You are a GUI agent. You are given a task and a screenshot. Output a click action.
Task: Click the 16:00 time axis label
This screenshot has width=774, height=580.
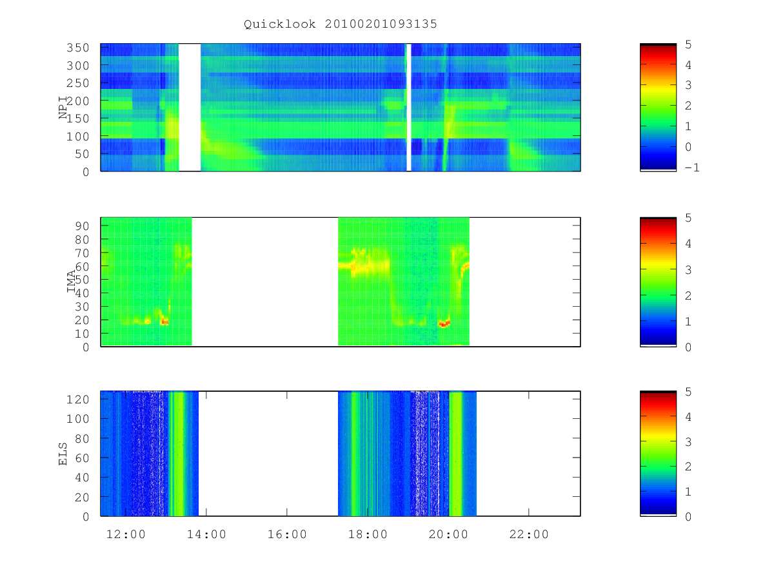tap(287, 534)
